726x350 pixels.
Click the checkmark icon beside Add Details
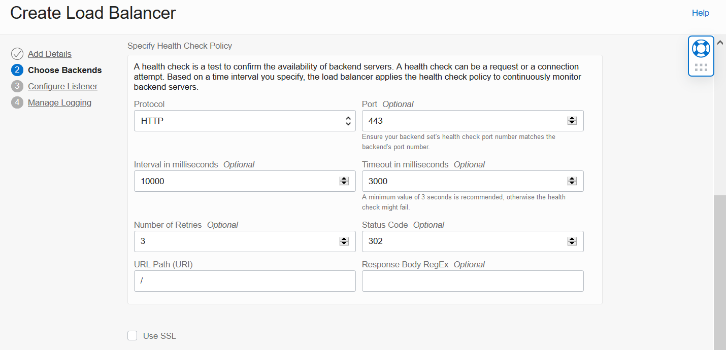tap(17, 53)
